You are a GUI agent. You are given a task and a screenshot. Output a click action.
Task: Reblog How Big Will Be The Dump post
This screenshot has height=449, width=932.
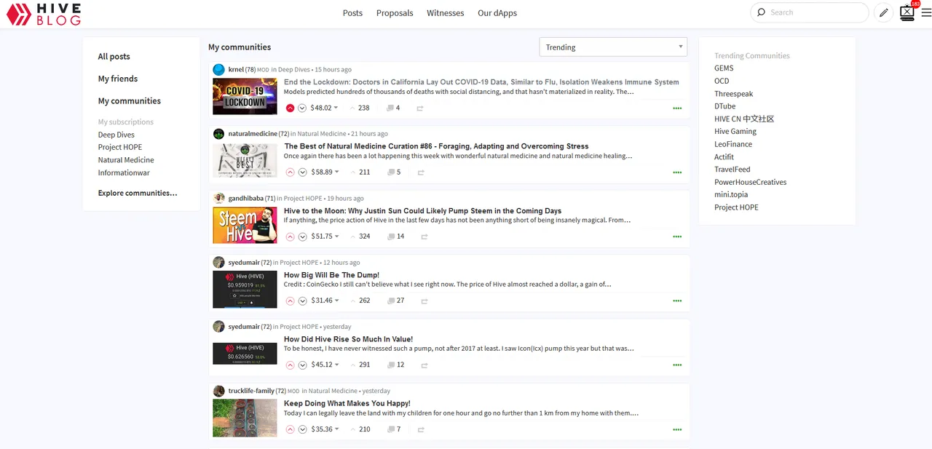(424, 301)
